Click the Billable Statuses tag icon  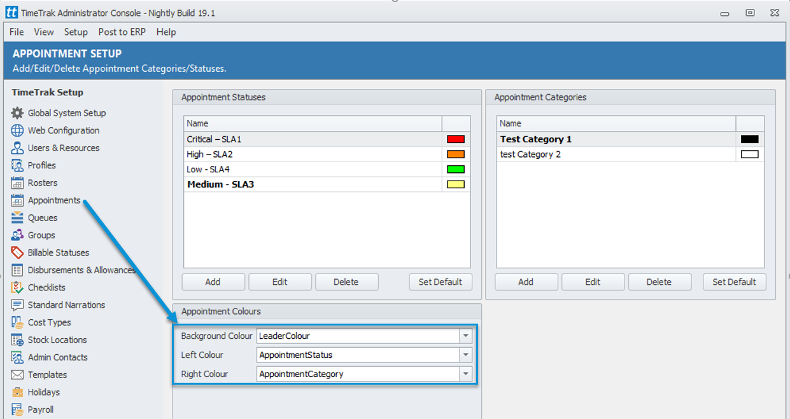(x=17, y=253)
